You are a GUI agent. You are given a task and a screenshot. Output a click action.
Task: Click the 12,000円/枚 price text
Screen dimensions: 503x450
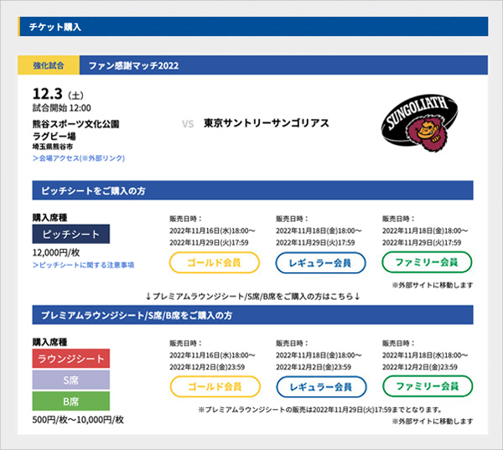tap(56, 253)
